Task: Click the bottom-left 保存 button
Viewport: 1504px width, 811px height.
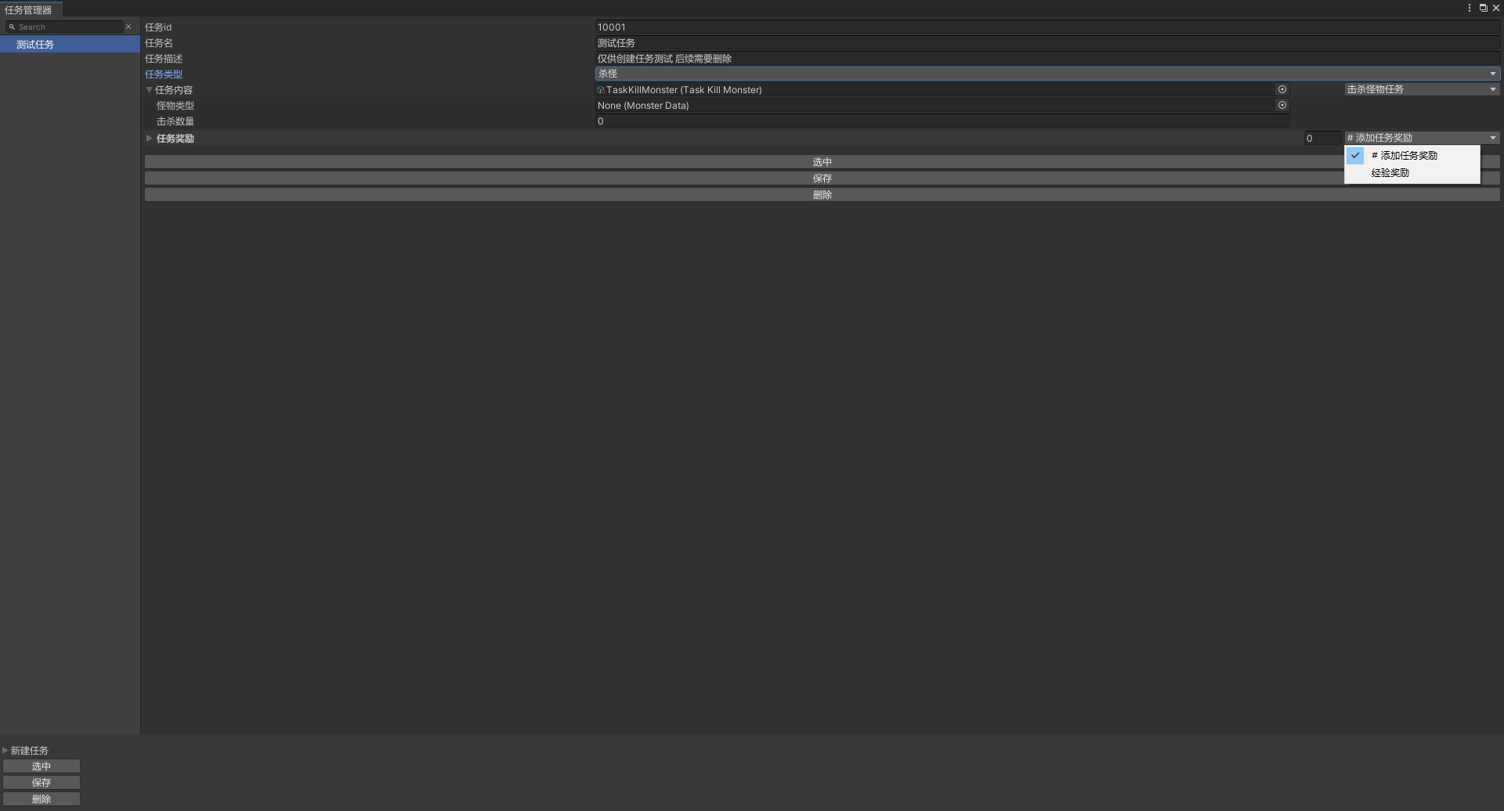Action: [42, 783]
